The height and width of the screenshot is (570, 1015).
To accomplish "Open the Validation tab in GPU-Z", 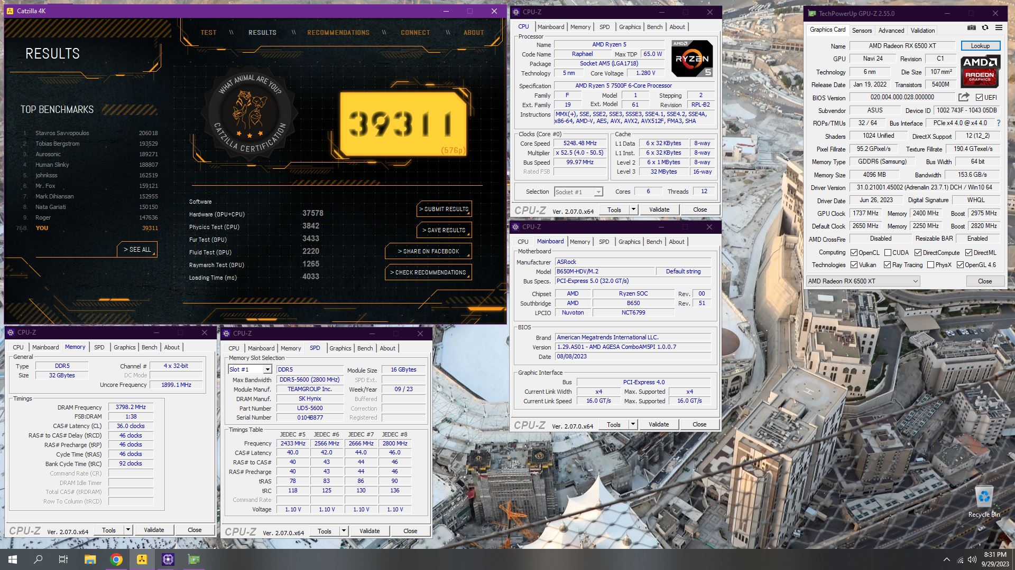I will [x=922, y=31].
